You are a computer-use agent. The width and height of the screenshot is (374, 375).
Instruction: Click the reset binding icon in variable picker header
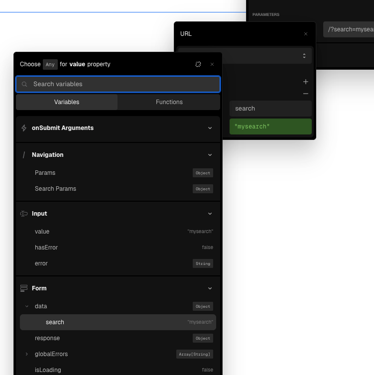(198, 64)
